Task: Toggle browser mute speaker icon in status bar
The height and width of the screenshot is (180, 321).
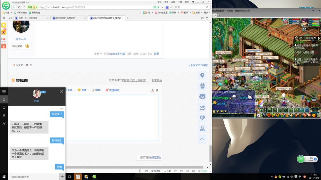Action: pos(194,171)
